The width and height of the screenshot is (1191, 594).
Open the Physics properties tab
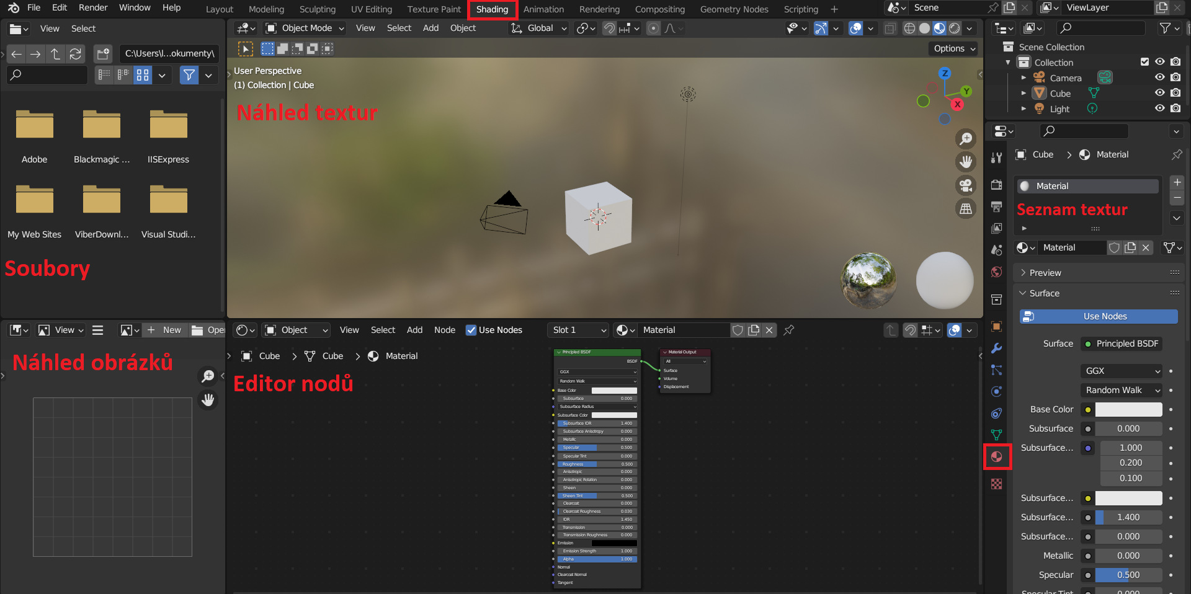click(997, 392)
